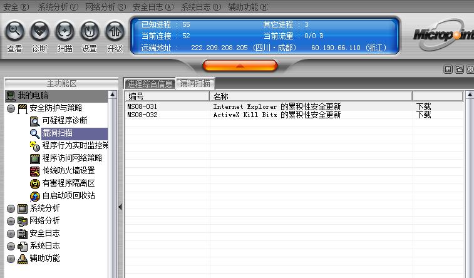Switch to the 进程综合信息 tab

click(150, 84)
